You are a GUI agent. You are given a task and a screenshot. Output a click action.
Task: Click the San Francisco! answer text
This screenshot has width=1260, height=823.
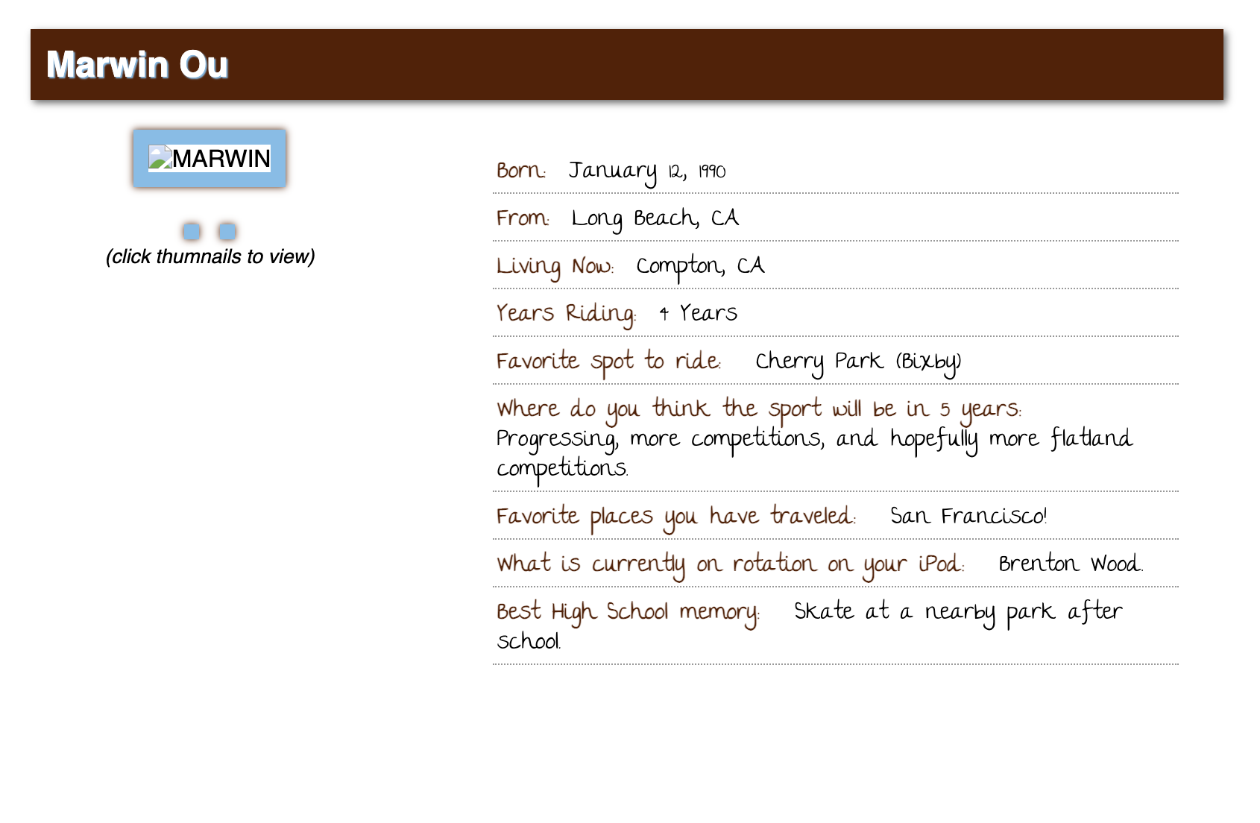[x=968, y=517]
